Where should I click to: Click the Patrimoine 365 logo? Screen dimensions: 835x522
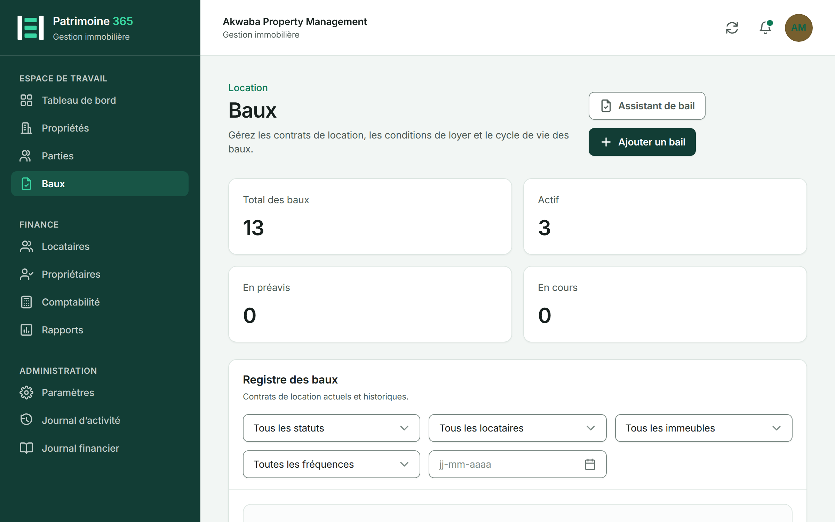pyautogui.click(x=31, y=28)
